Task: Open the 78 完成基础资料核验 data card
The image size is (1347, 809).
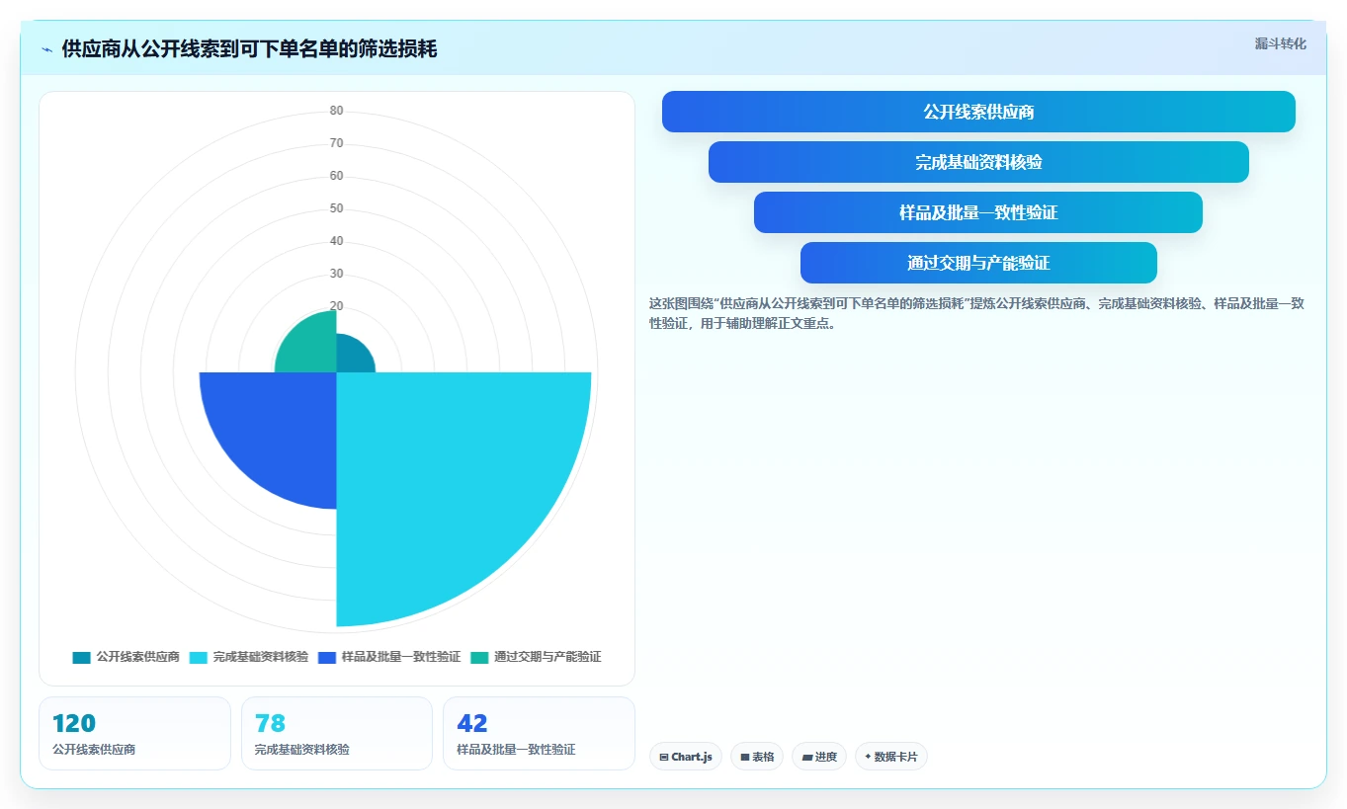Action: pos(337,733)
